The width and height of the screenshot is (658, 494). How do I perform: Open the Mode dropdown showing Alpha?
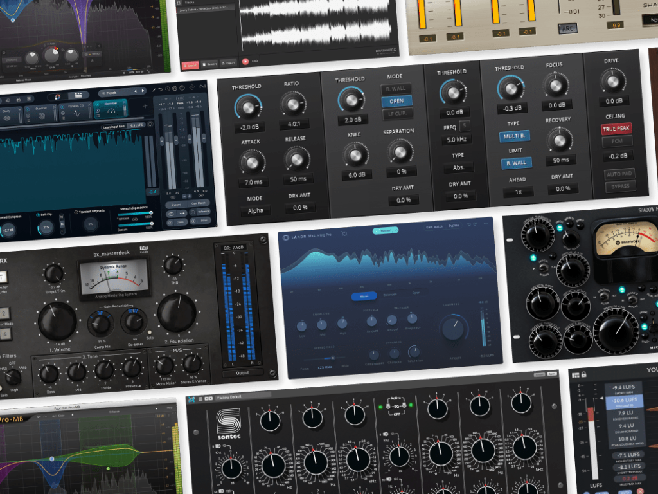pos(255,210)
